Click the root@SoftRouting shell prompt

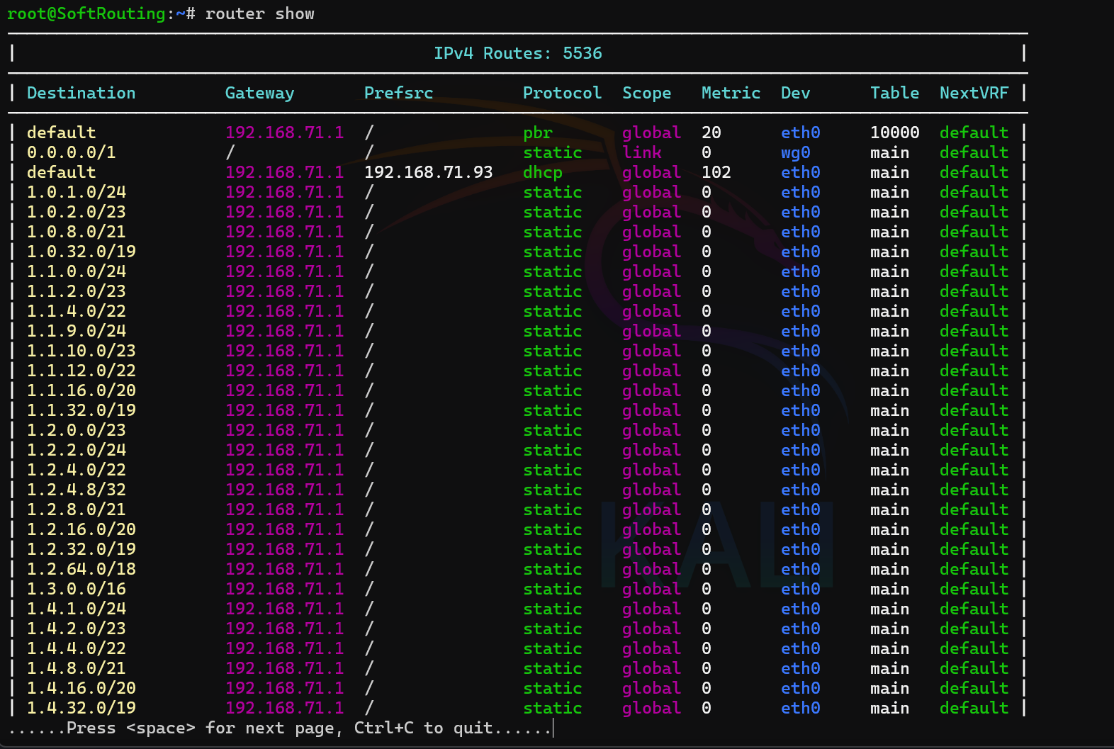[x=86, y=13]
